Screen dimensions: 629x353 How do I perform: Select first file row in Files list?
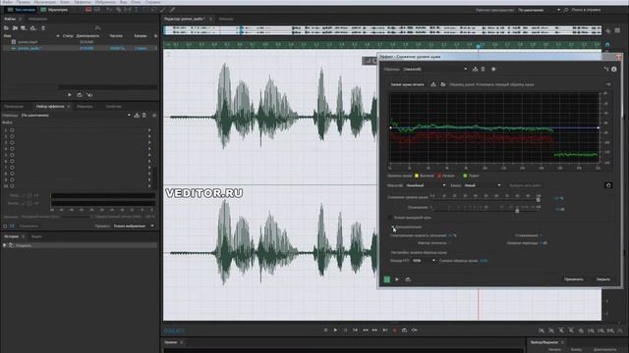tap(80, 41)
